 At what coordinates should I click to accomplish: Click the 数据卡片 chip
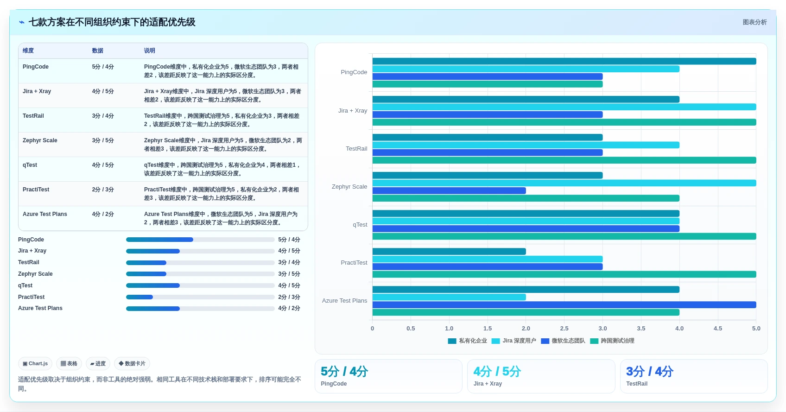(x=132, y=364)
